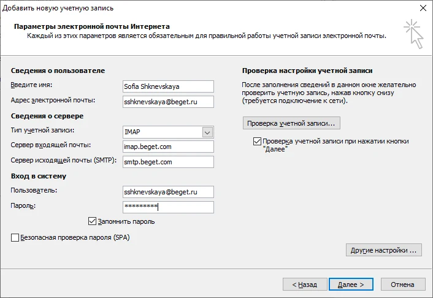Screen dimensions: 433x298
Task: Select the IMAP account type combo box
Action: point(161,132)
